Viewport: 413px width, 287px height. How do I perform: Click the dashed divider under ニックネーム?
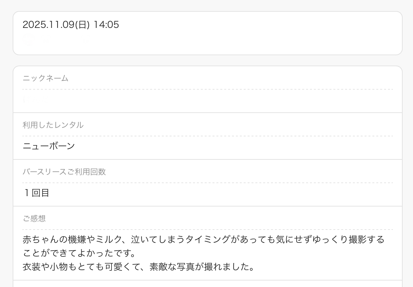pos(208,89)
